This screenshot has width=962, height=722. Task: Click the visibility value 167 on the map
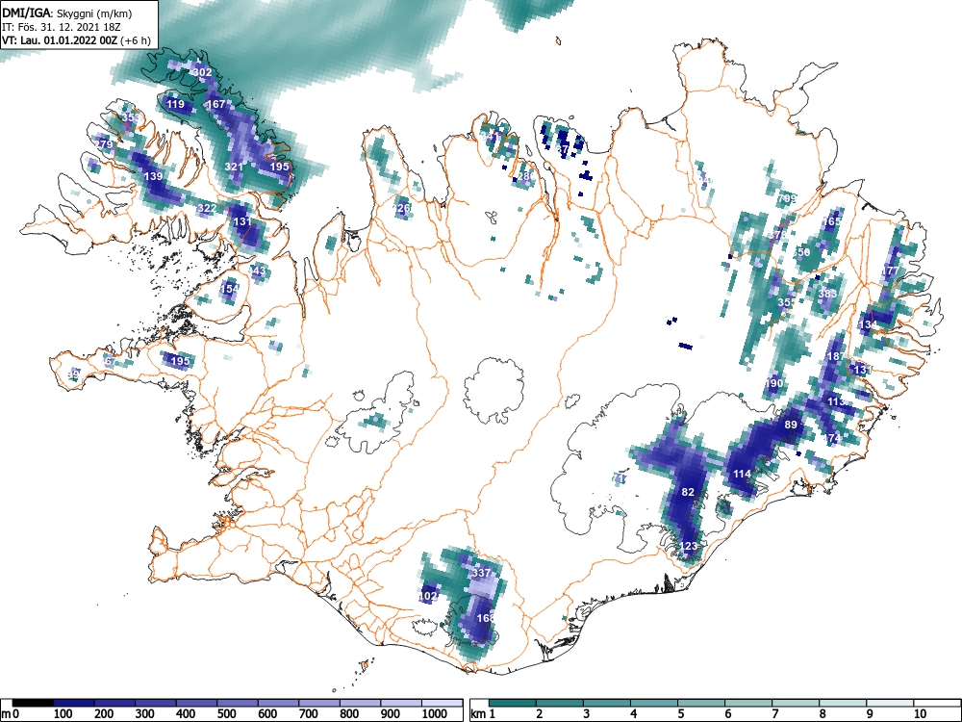(x=215, y=104)
